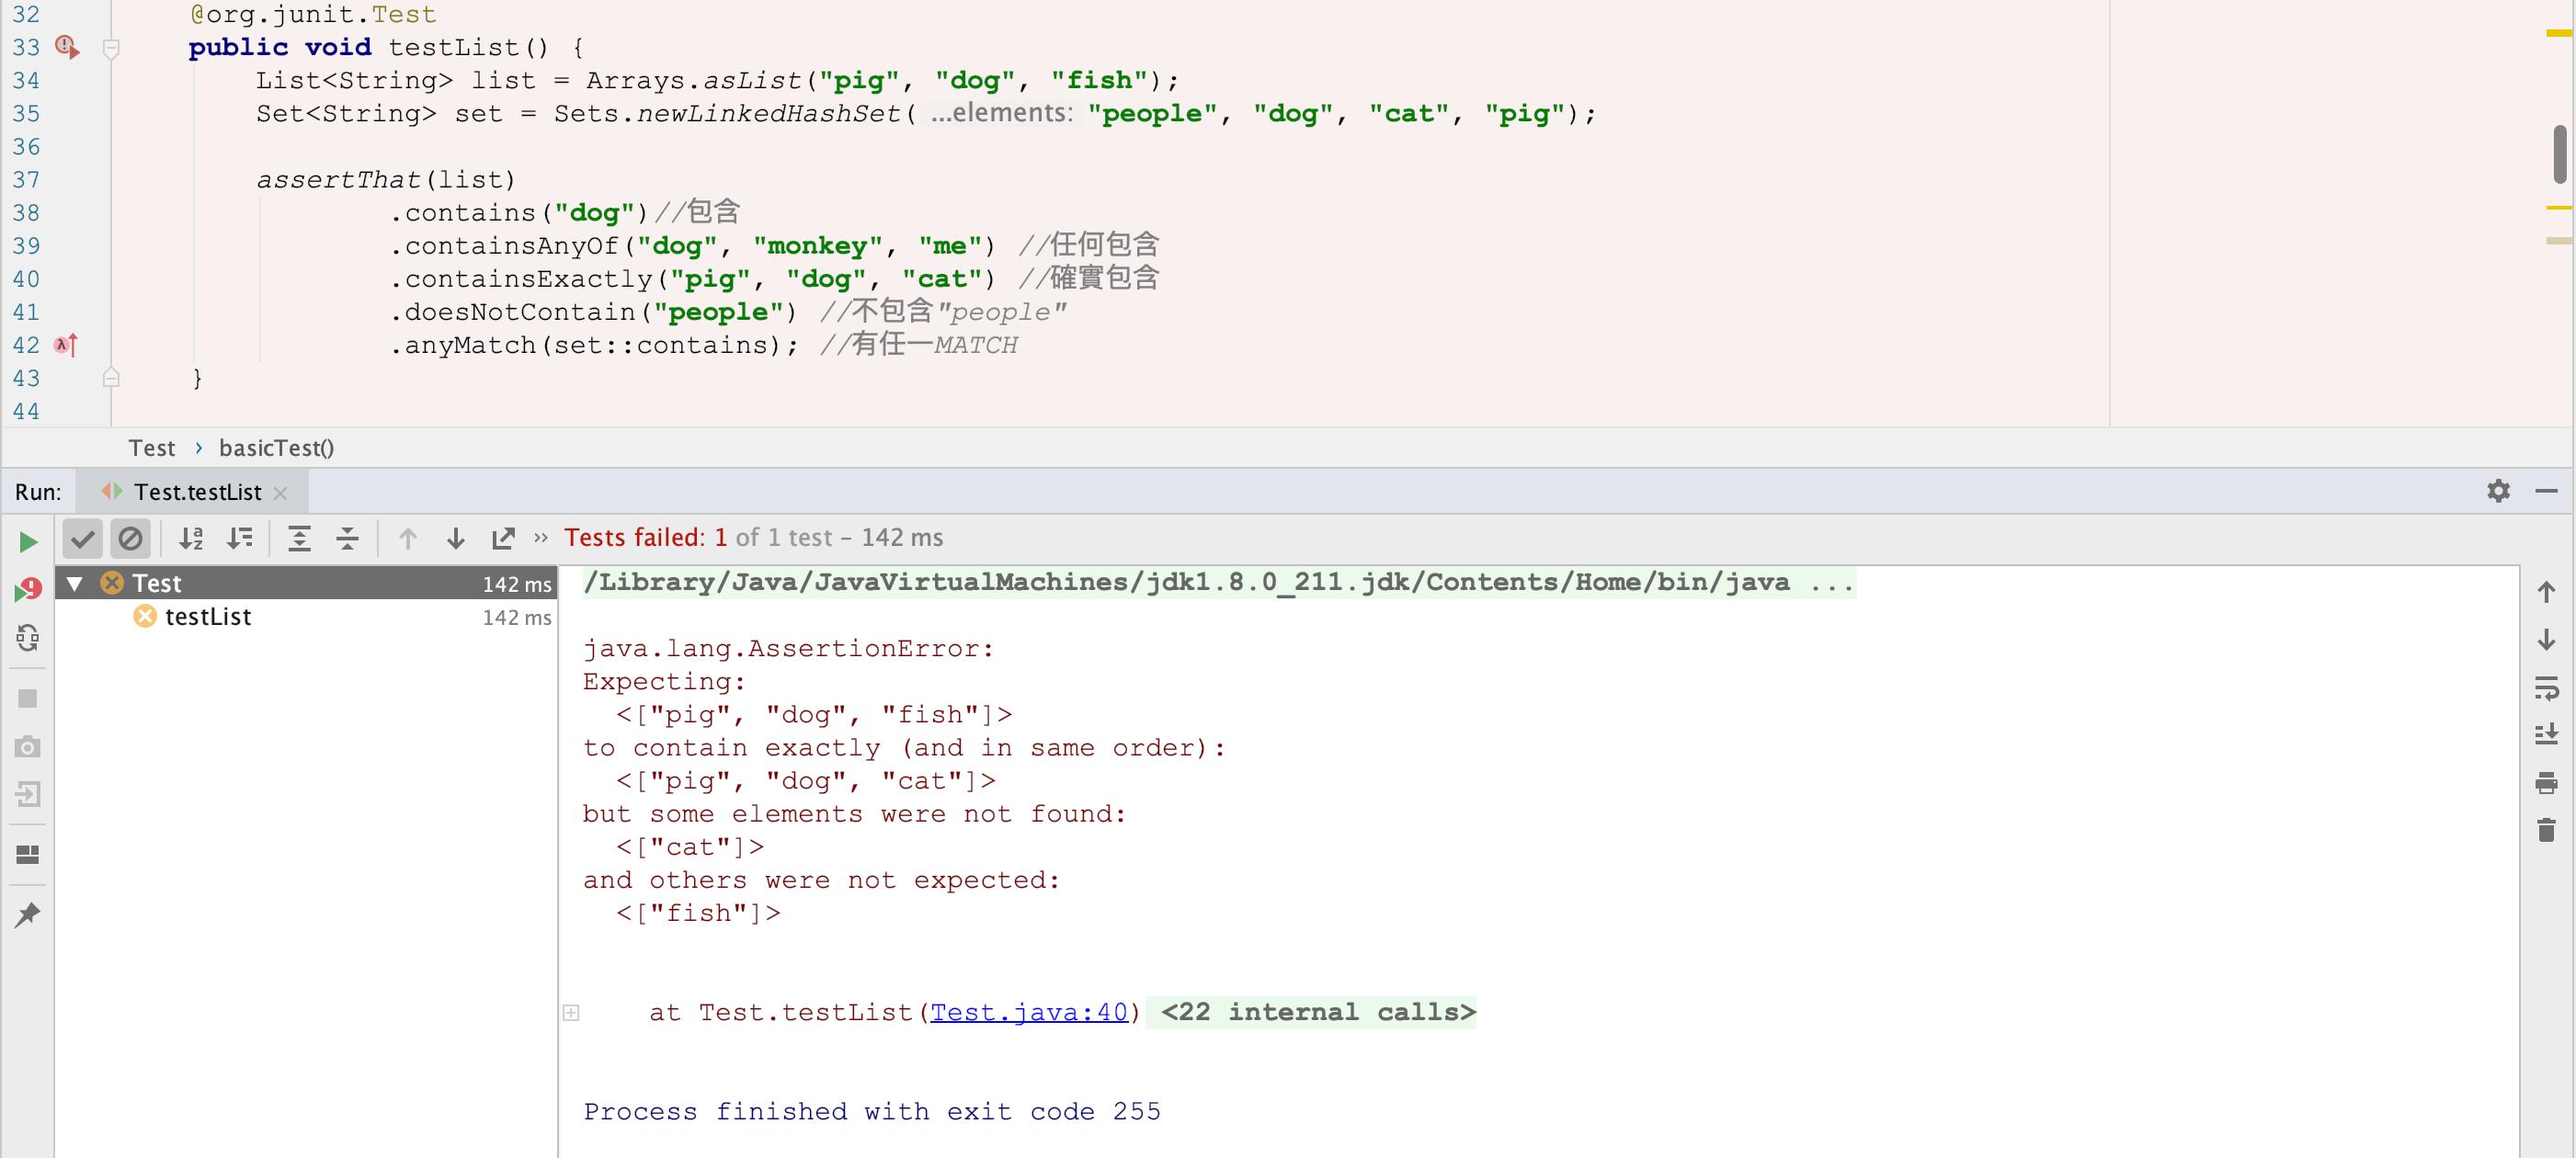The image size is (2576, 1158).
Task: Open Test.java:40 stack trace link
Action: [x=1028, y=1012]
